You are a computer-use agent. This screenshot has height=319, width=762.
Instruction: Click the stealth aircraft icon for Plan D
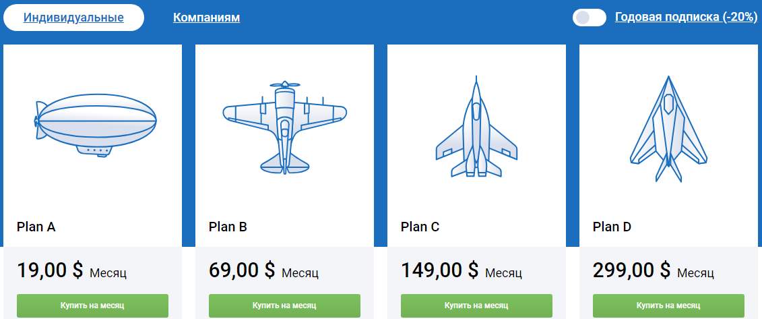tap(669, 129)
